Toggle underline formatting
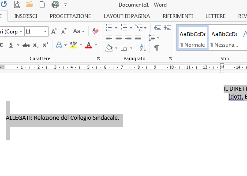247x176 pixels. 11,45
